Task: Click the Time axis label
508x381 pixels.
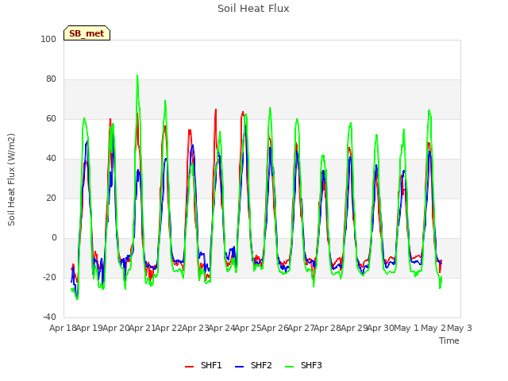Action: coord(449,341)
